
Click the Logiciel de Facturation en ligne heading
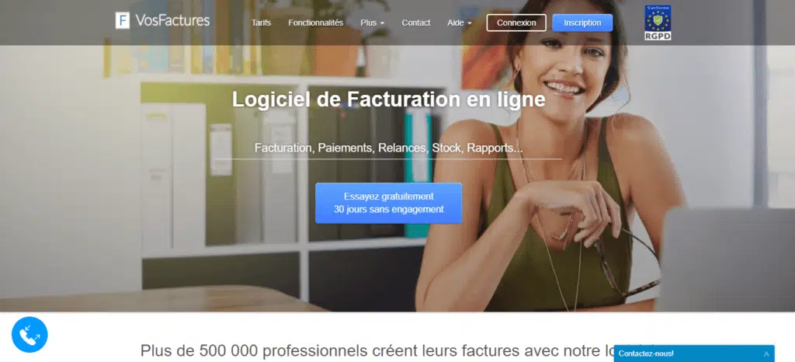click(x=388, y=99)
